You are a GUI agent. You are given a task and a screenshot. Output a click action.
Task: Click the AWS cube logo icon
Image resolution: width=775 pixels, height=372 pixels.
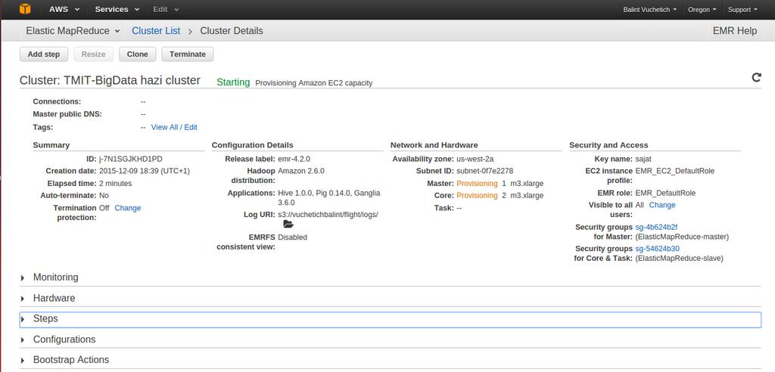pyautogui.click(x=25, y=9)
